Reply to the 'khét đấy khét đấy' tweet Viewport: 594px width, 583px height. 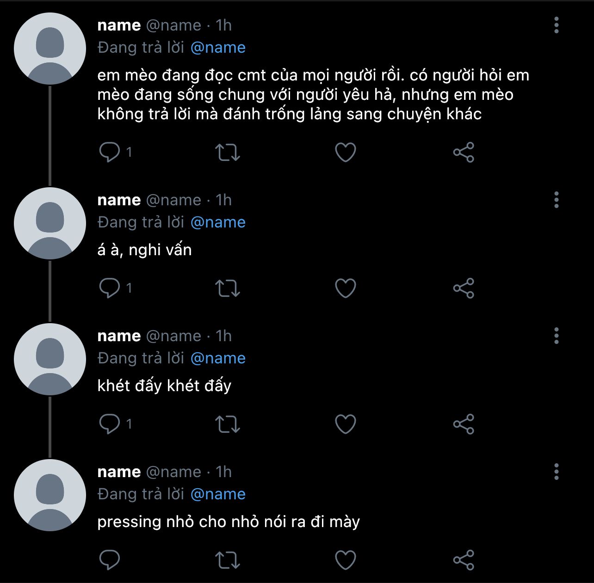[x=110, y=424]
